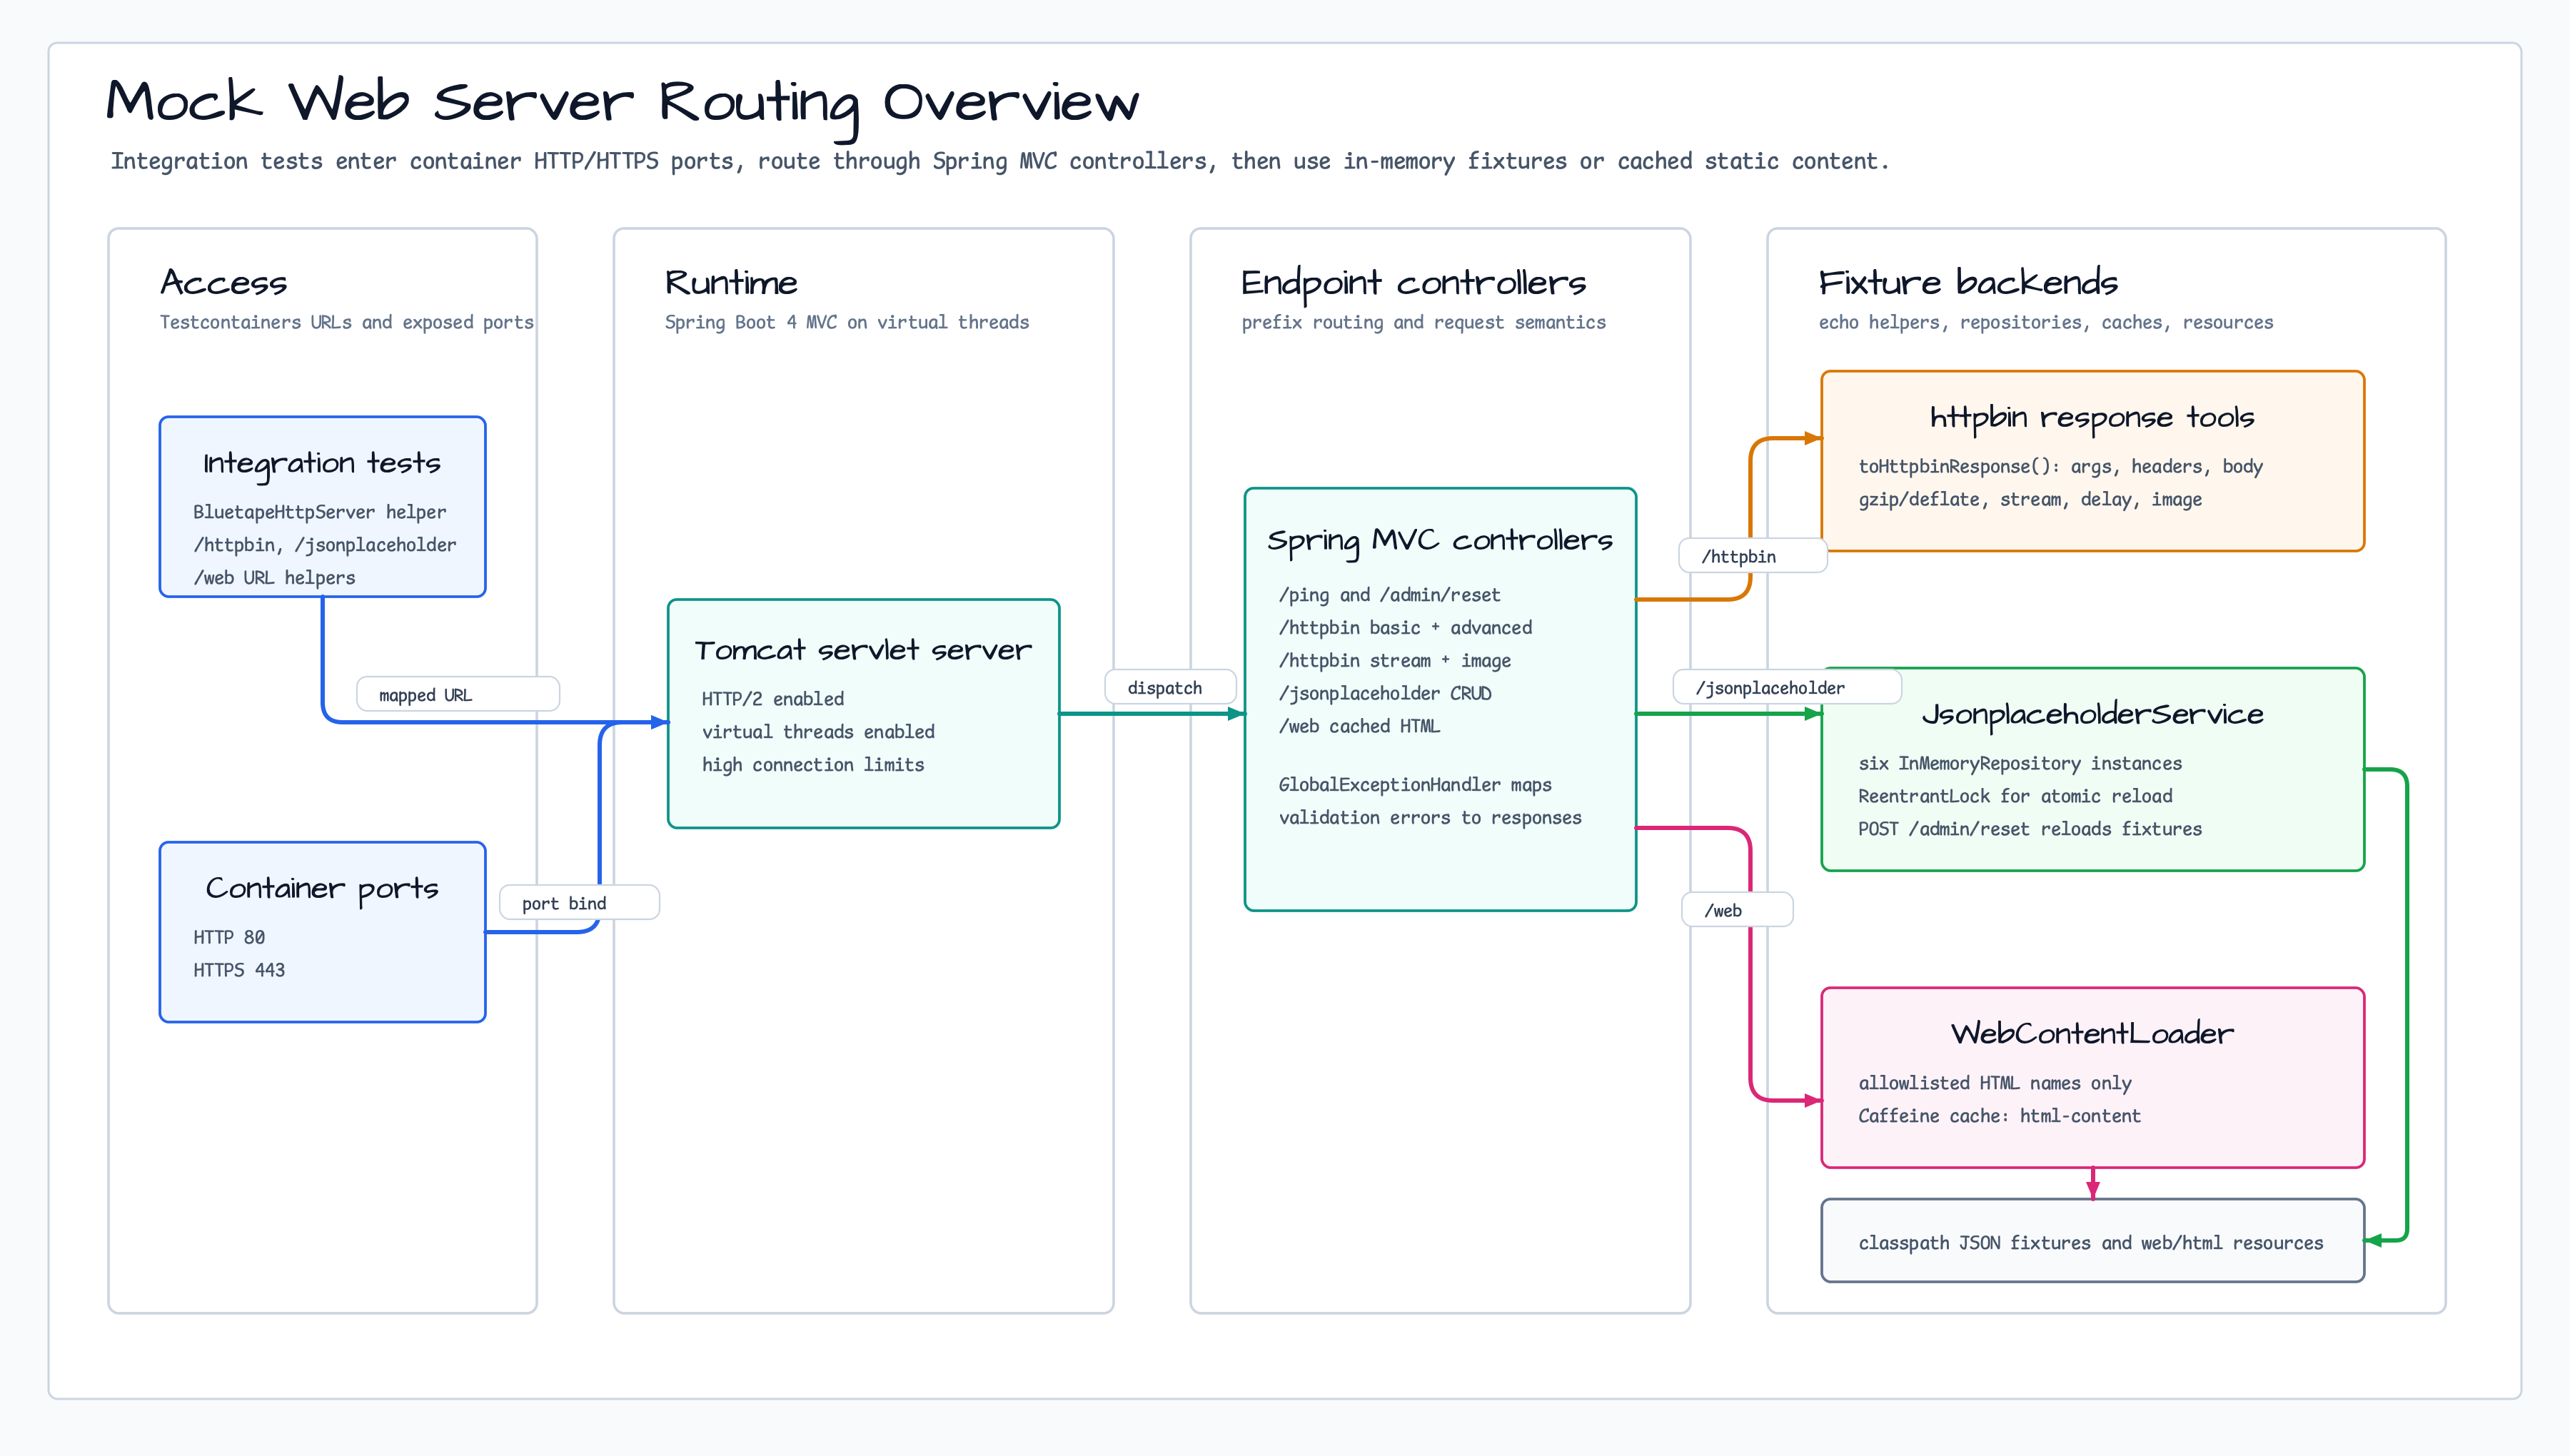Image resolution: width=2570 pixels, height=1456 pixels.
Task: Click 'validation errors to responses' line
Action: point(1430,818)
